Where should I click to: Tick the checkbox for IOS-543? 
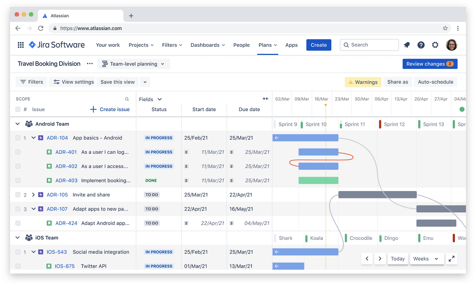(18, 252)
